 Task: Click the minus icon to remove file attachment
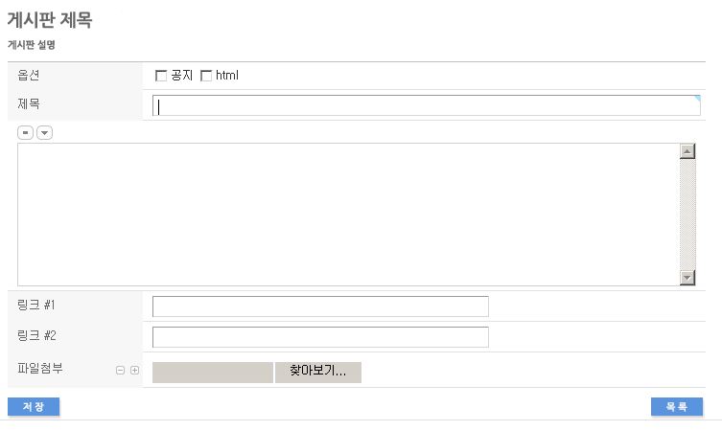tap(120, 371)
